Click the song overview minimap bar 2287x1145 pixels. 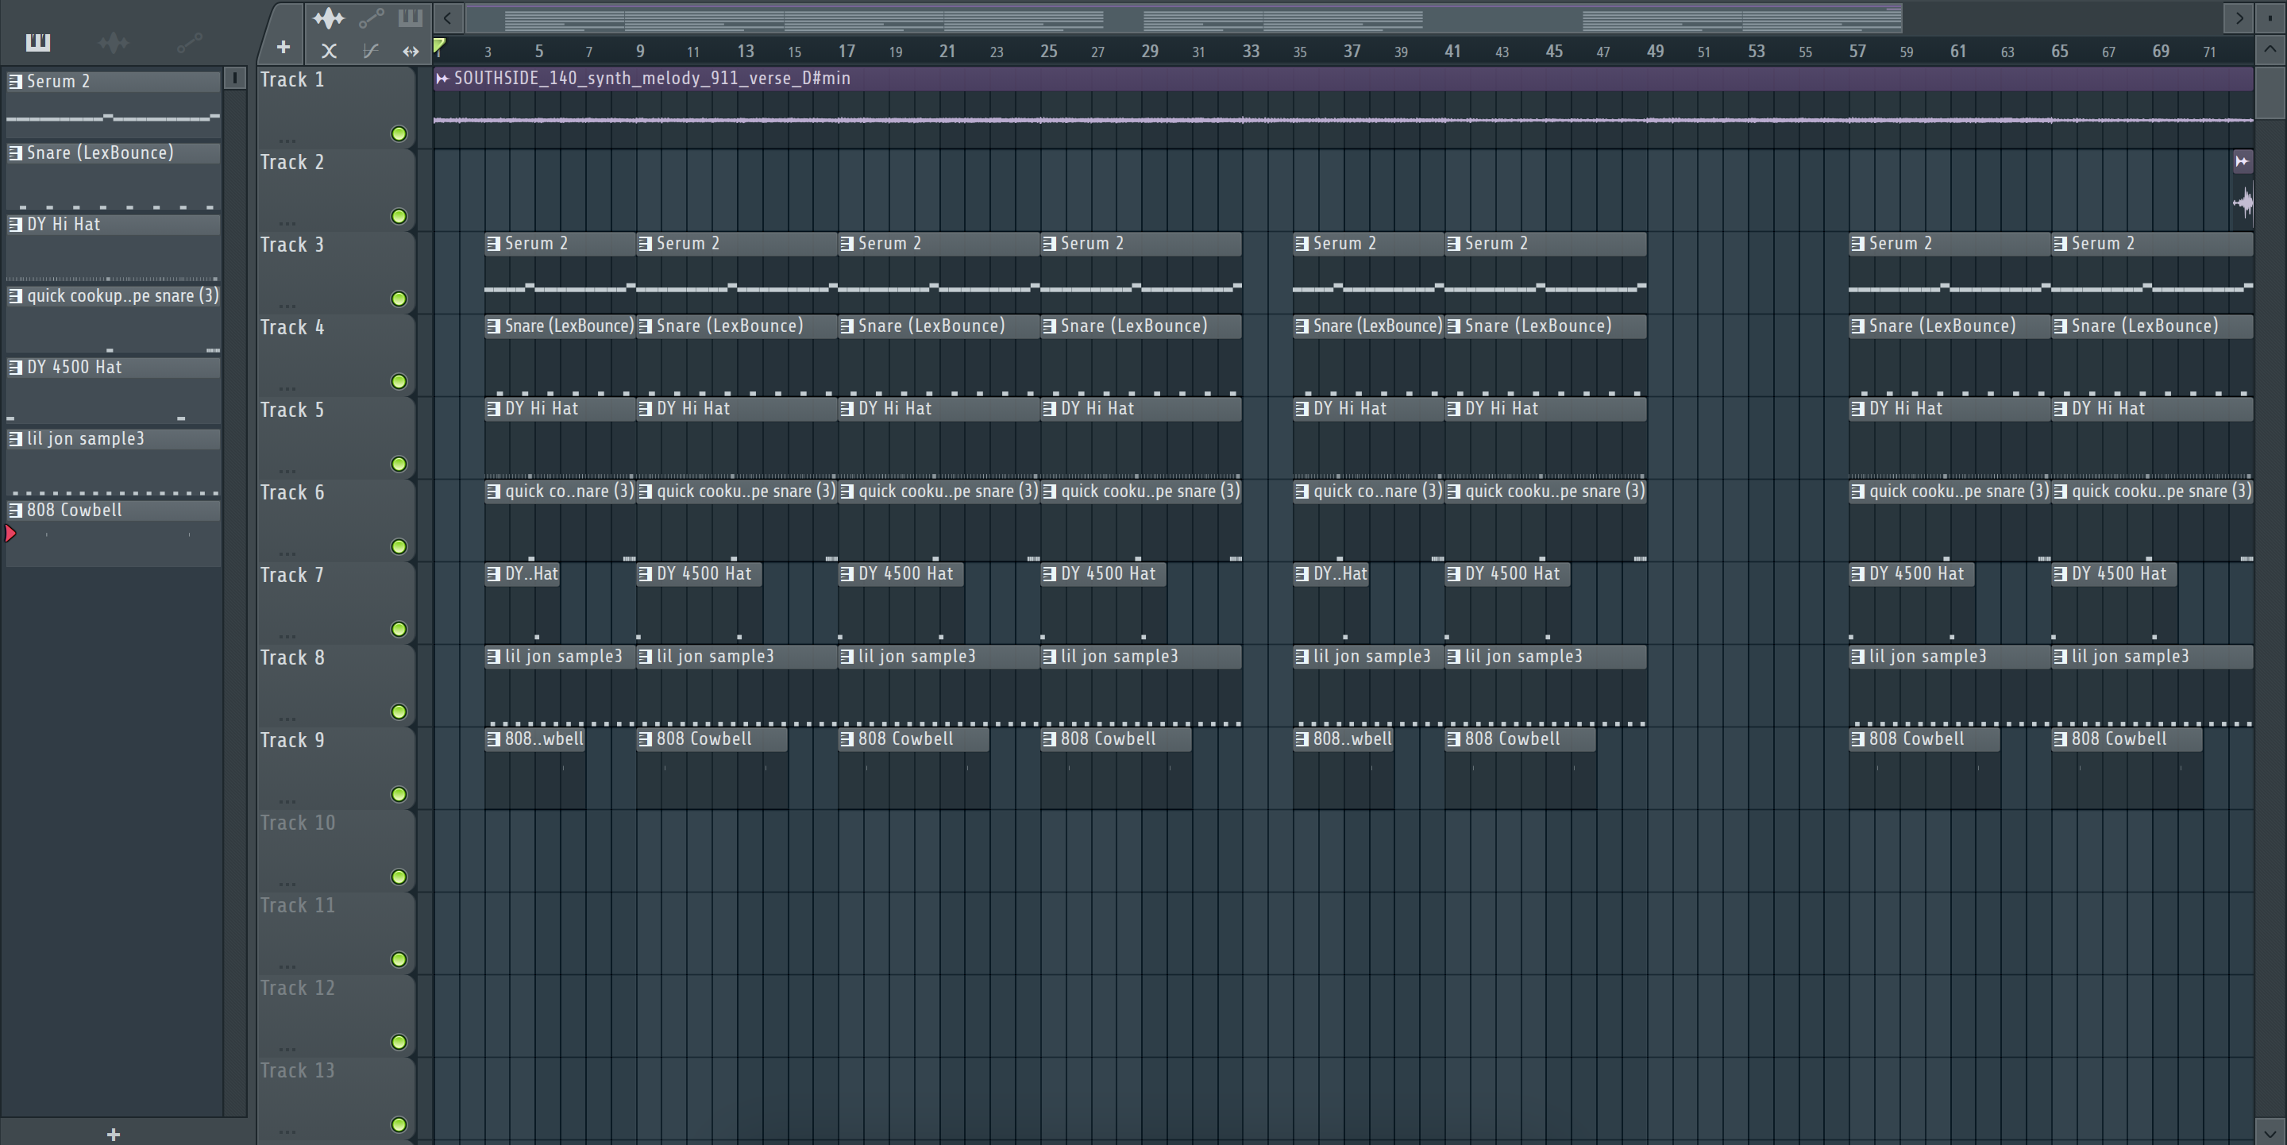[x=1183, y=17]
